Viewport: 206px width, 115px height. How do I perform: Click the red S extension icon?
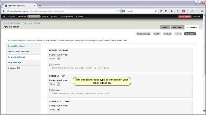click(x=183, y=11)
